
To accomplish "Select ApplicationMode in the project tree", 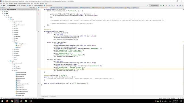I will click(22, 74).
